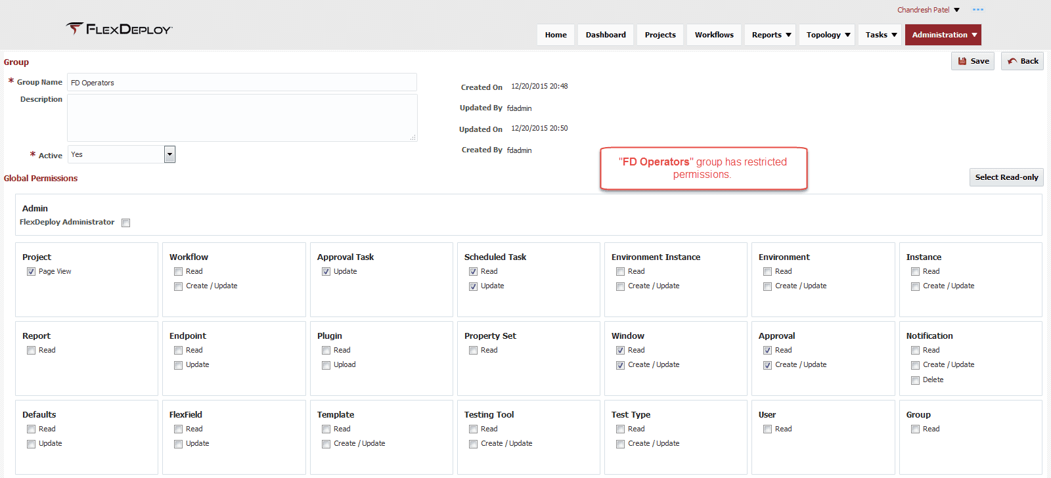Check Workflow Create / Update permission
This screenshot has height=478, width=1051.
178,286
